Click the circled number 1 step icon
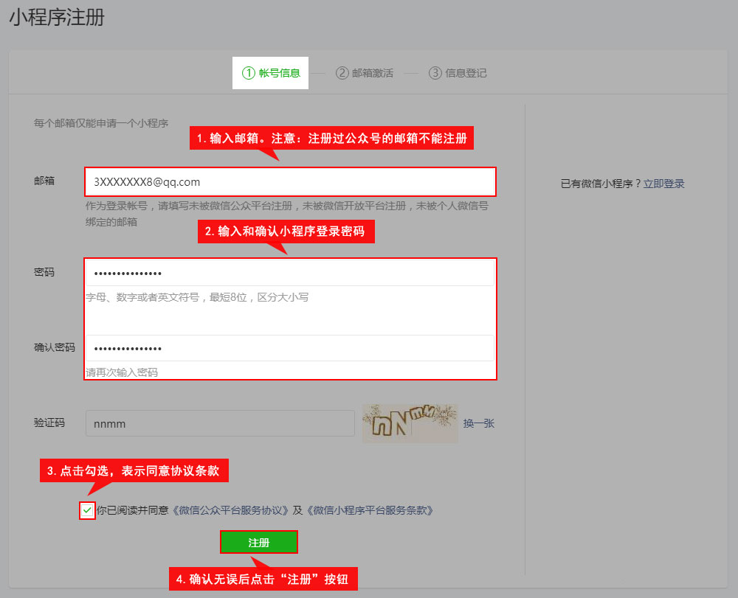 (248, 73)
